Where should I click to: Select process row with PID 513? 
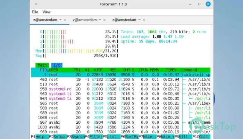point(121,84)
